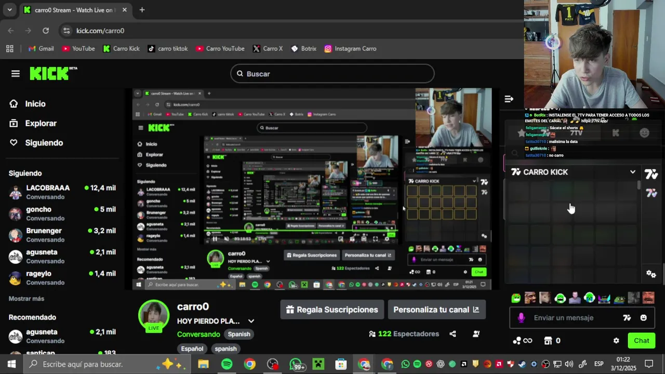Click the user follow icon beside share
Image resolution: width=665 pixels, height=374 pixels.
click(x=476, y=334)
